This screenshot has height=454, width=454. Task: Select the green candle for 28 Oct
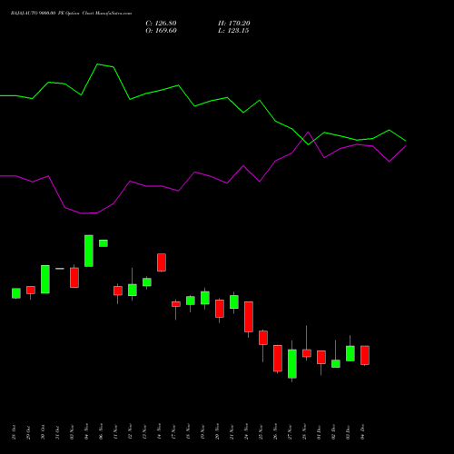16,293
